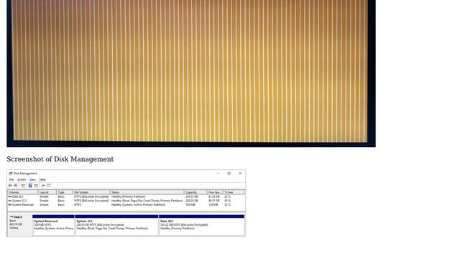
Task: Select the System (C:) volume row
Action: tap(126, 201)
